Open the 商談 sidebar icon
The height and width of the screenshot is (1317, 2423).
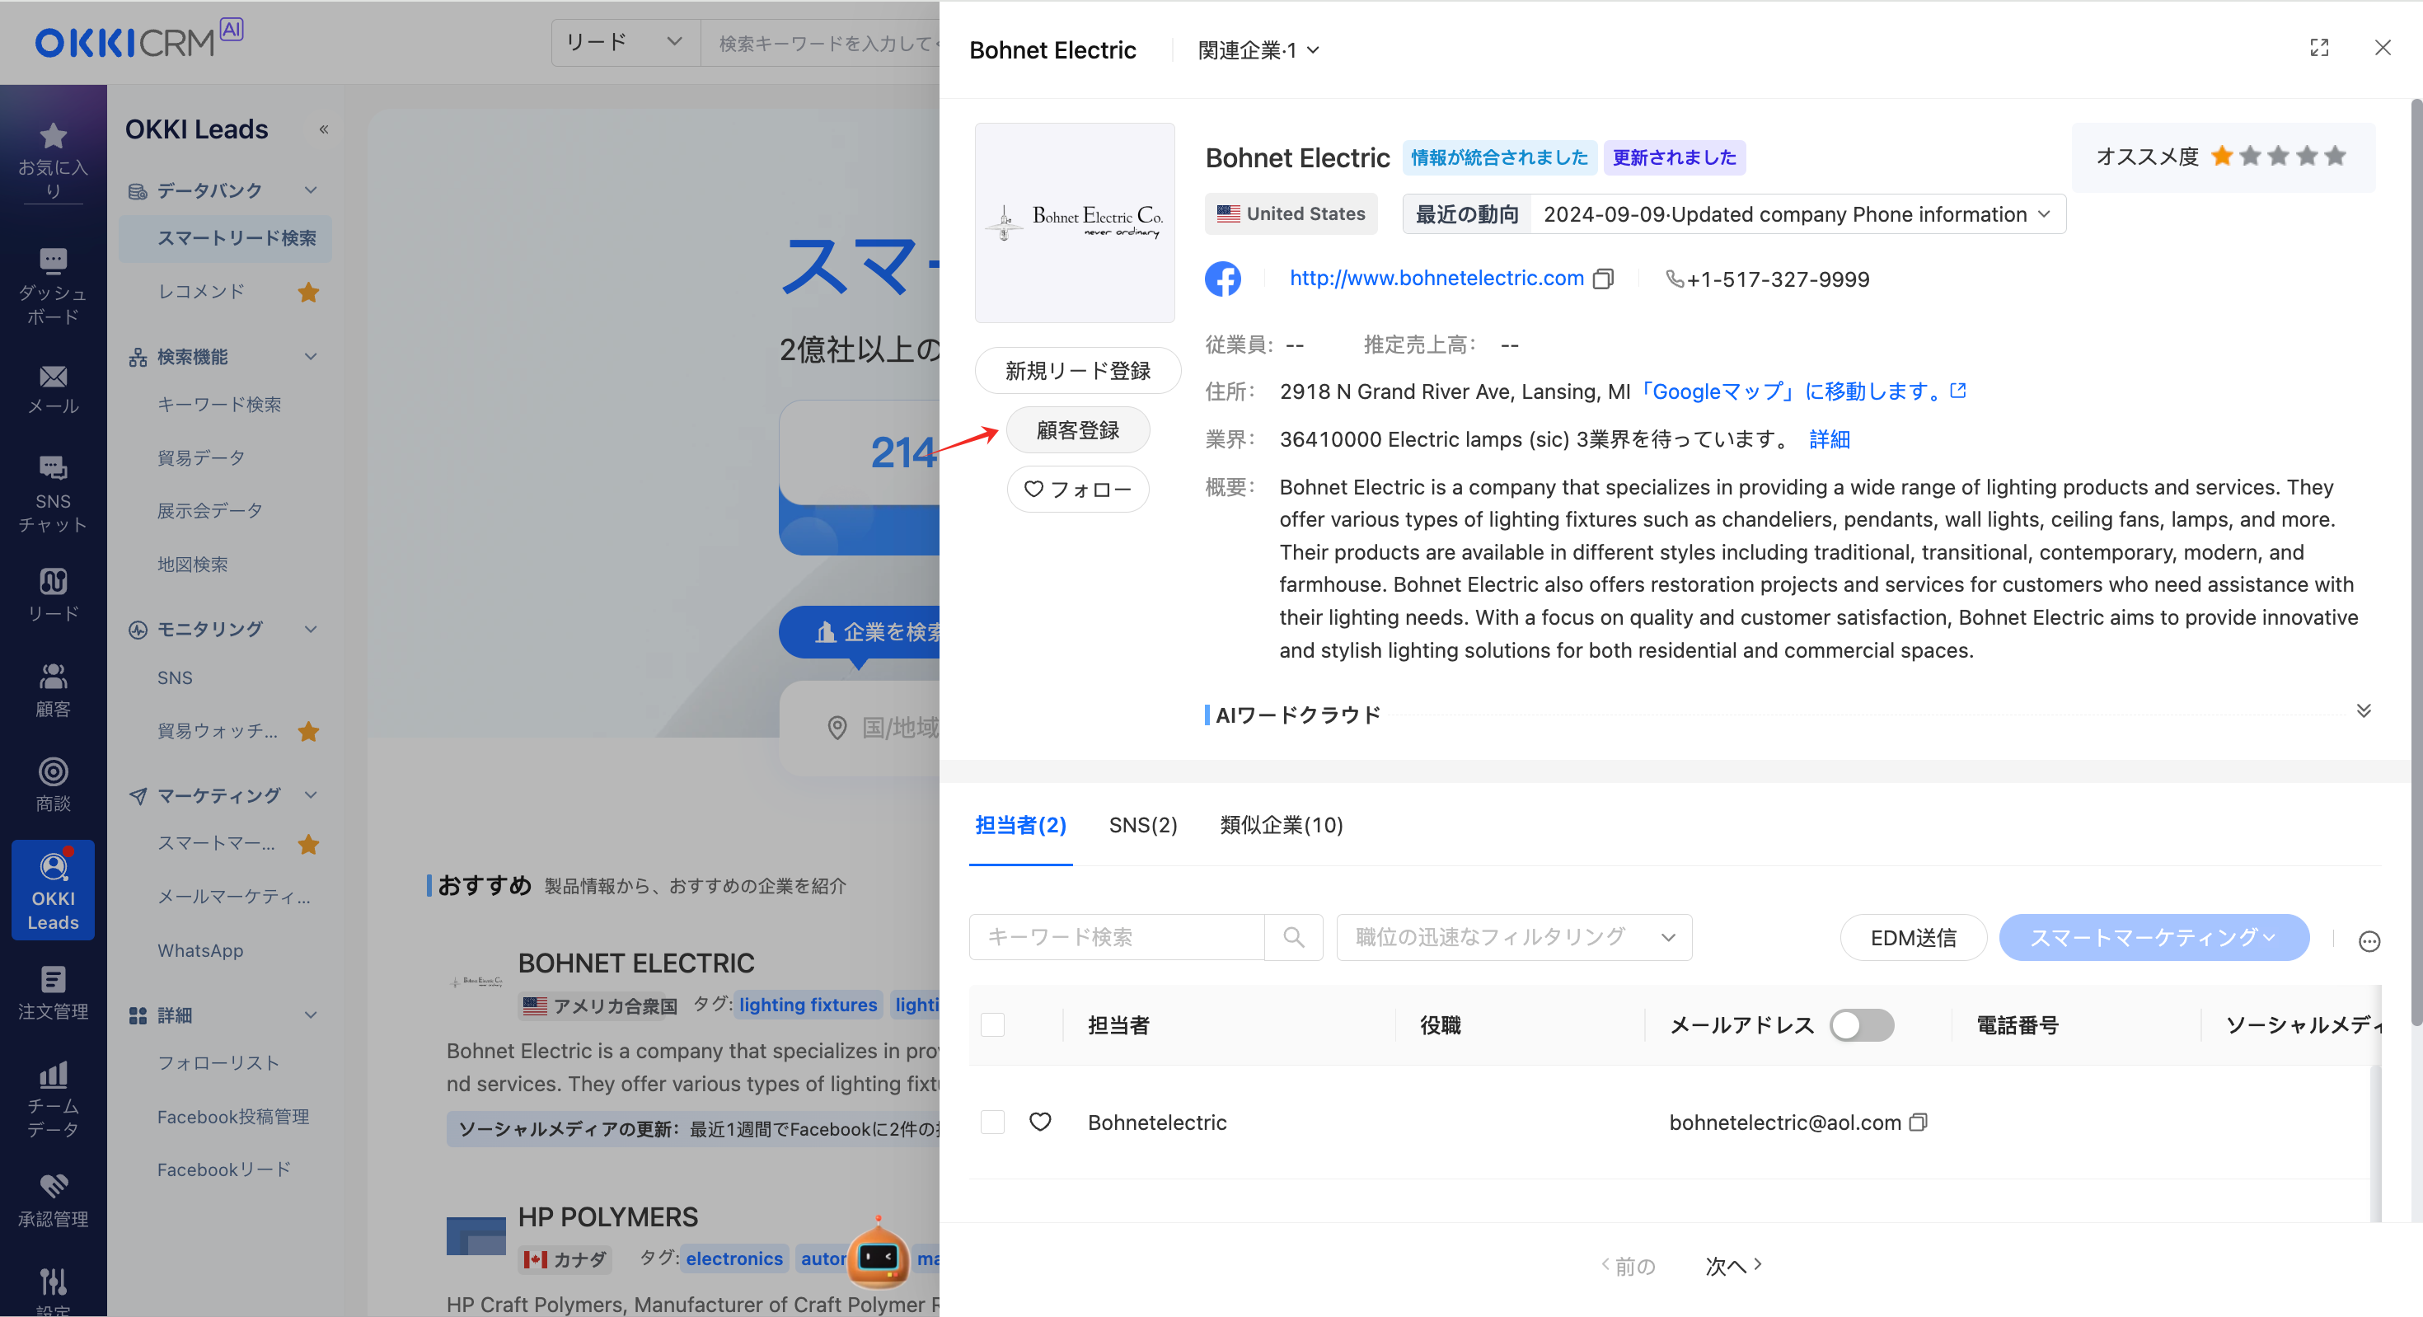coord(53,785)
